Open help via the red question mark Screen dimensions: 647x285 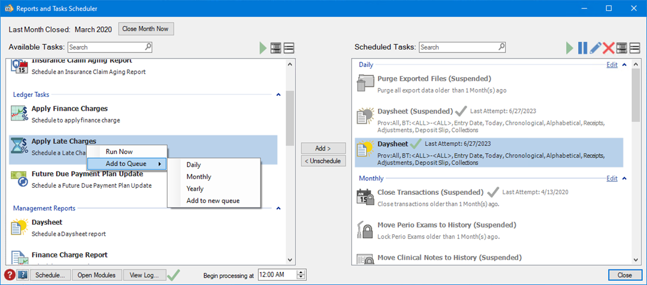tap(10, 275)
